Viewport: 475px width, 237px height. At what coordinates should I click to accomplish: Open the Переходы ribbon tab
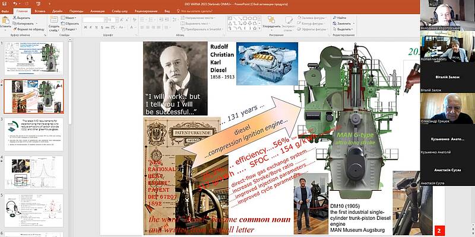tap(77, 11)
